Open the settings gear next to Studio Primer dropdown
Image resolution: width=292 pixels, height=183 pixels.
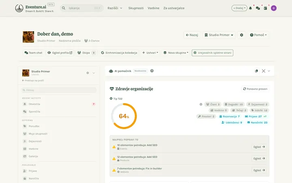coord(242,35)
